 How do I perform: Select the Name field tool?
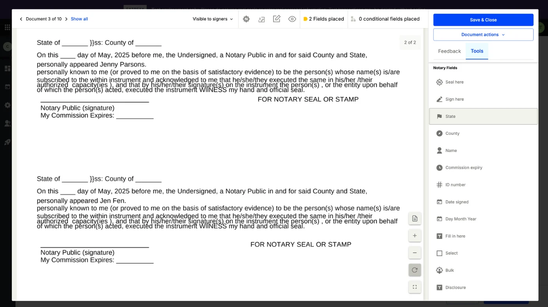click(x=483, y=150)
